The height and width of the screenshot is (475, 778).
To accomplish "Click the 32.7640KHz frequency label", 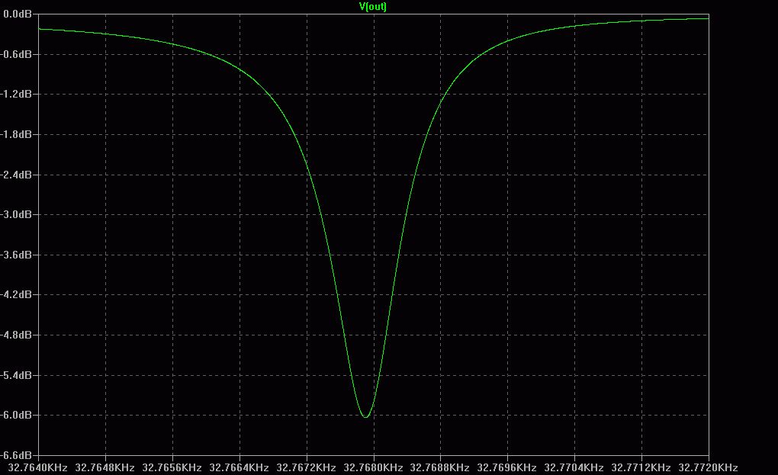I will tap(37, 467).
